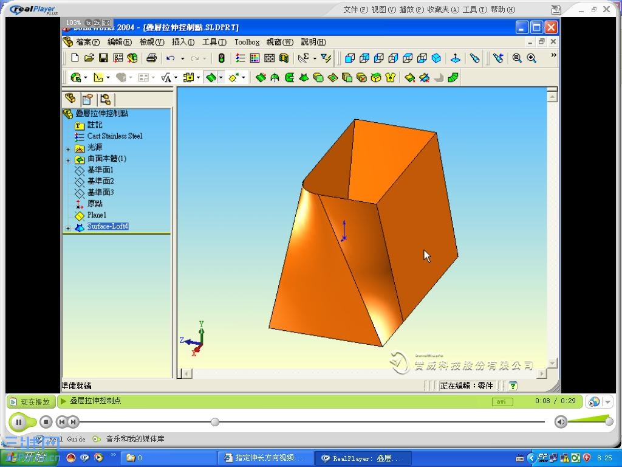Click the Save floppy disk icon
Viewport: 622px width, 467px height.
[x=103, y=58]
